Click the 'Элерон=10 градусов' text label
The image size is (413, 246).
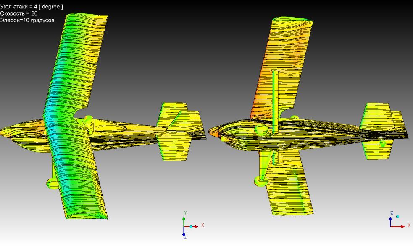(x=27, y=20)
